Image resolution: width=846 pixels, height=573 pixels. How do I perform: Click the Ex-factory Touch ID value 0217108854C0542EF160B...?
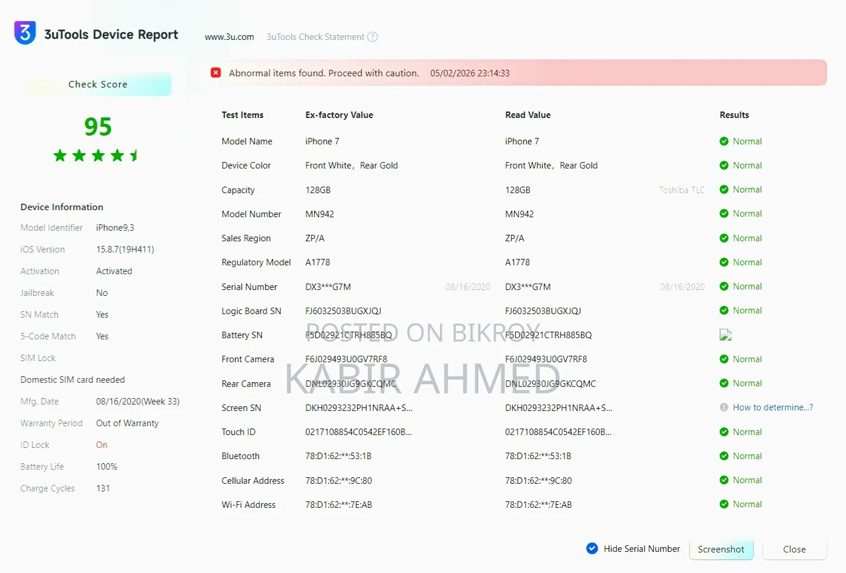[x=358, y=432]
